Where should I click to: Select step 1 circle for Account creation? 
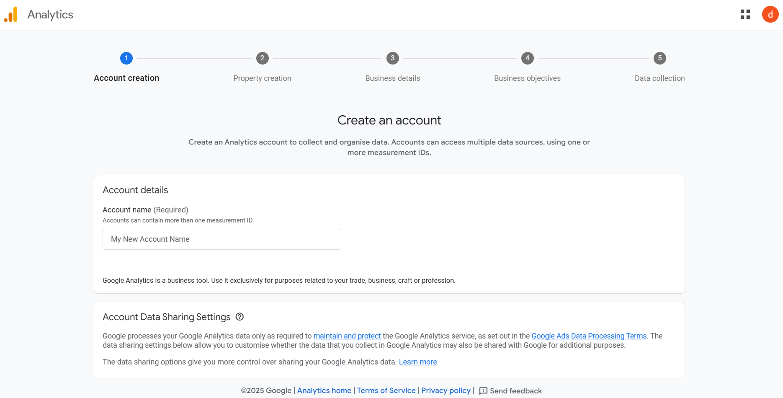(x=126, y=58)
